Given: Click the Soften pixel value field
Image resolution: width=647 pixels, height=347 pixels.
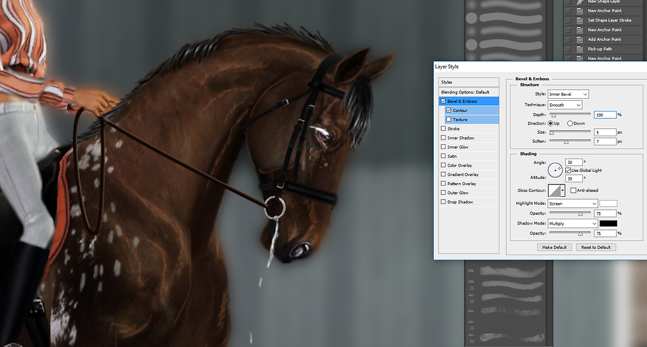Looking at the screenshot, I should pos(605,142).
